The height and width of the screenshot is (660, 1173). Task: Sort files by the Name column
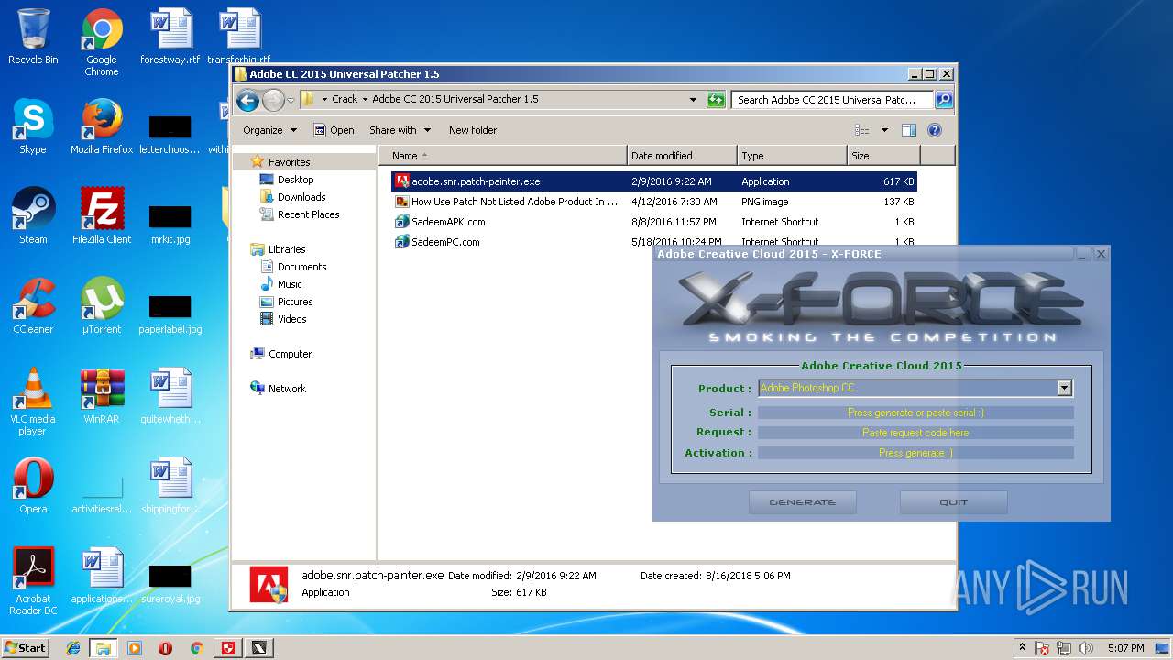[502, 156]
